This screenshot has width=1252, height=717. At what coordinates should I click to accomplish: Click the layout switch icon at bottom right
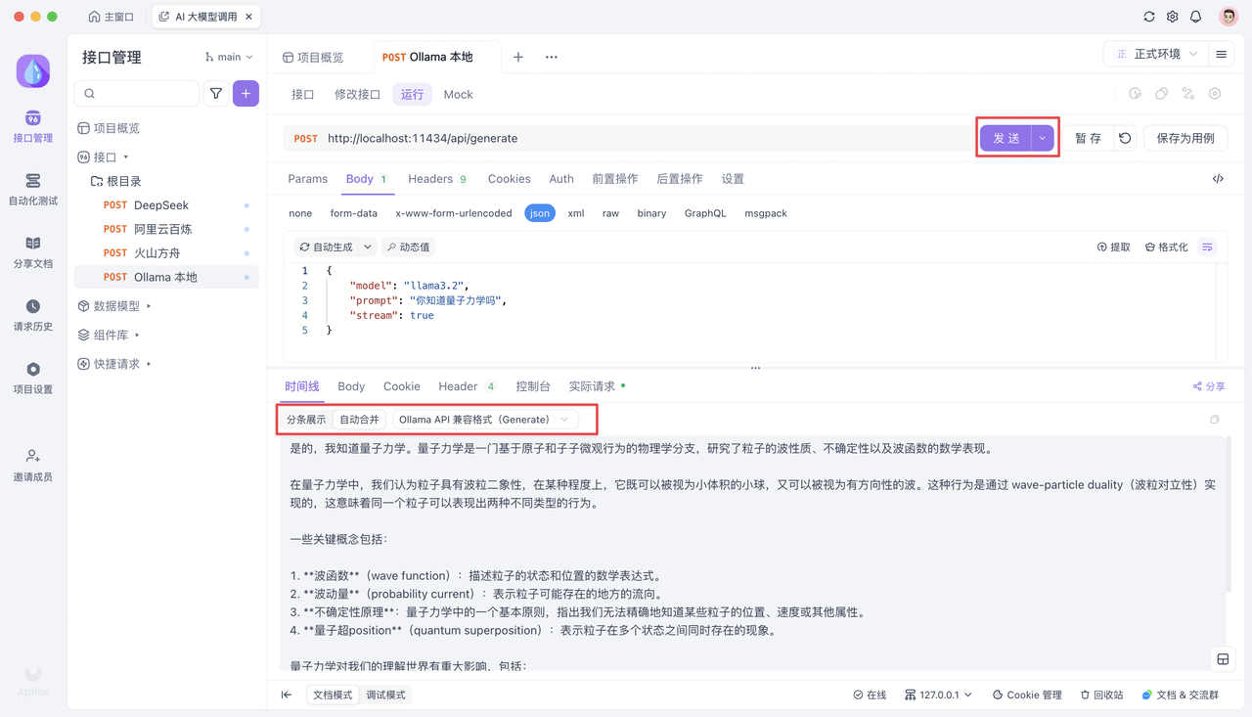pyautogui.click(x=1223, y=659)
